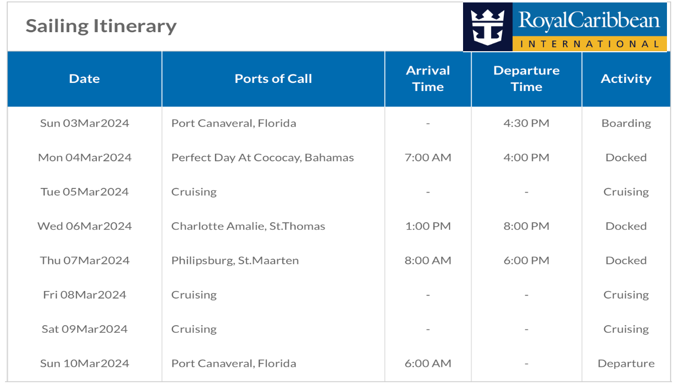Select the 6:00 AM arrival time
Screen dimensions: 675x385
pyautogui.click(x=428, y=363)
